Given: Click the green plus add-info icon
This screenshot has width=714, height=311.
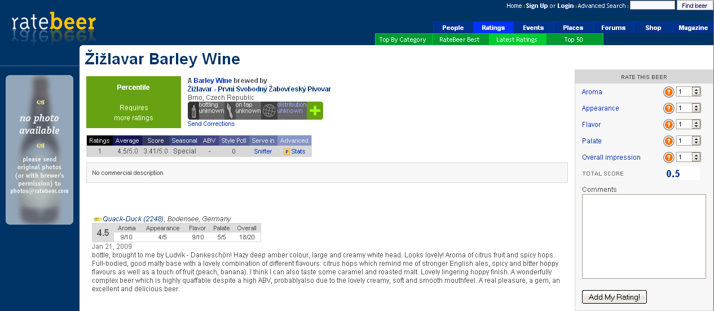Looking at the screenshot, I should [315, 111].
